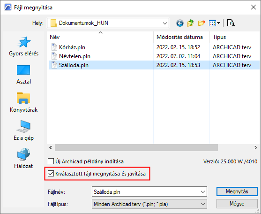Open the Fájlnév dropdown list
Screen dimensions: 261x214
coord(203,192)
